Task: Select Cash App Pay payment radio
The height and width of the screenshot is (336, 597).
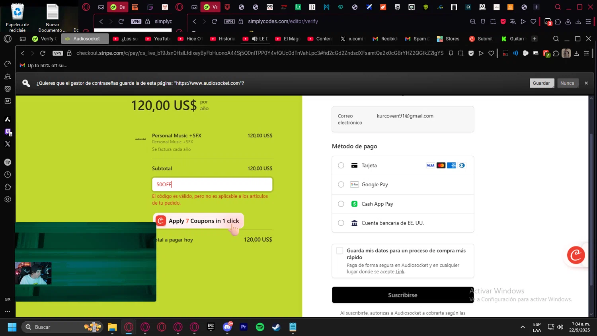Action: 341,204
